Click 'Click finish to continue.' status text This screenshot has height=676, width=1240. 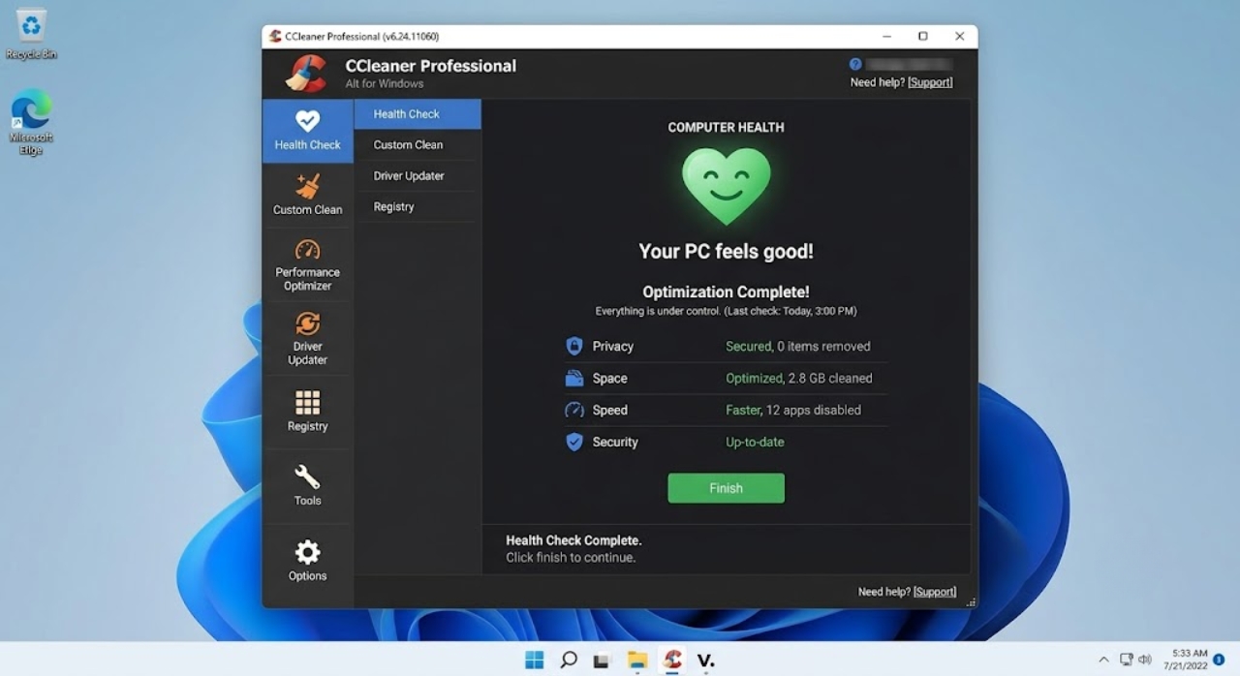pos(571,558)
